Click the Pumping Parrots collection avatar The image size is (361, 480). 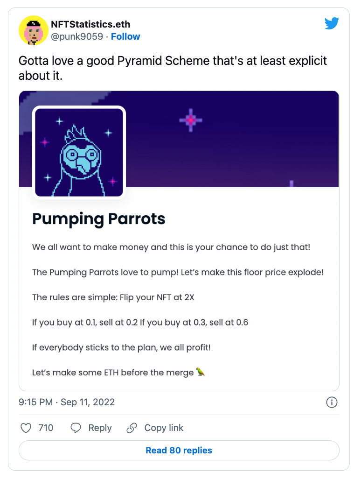[x=79, y=152]
